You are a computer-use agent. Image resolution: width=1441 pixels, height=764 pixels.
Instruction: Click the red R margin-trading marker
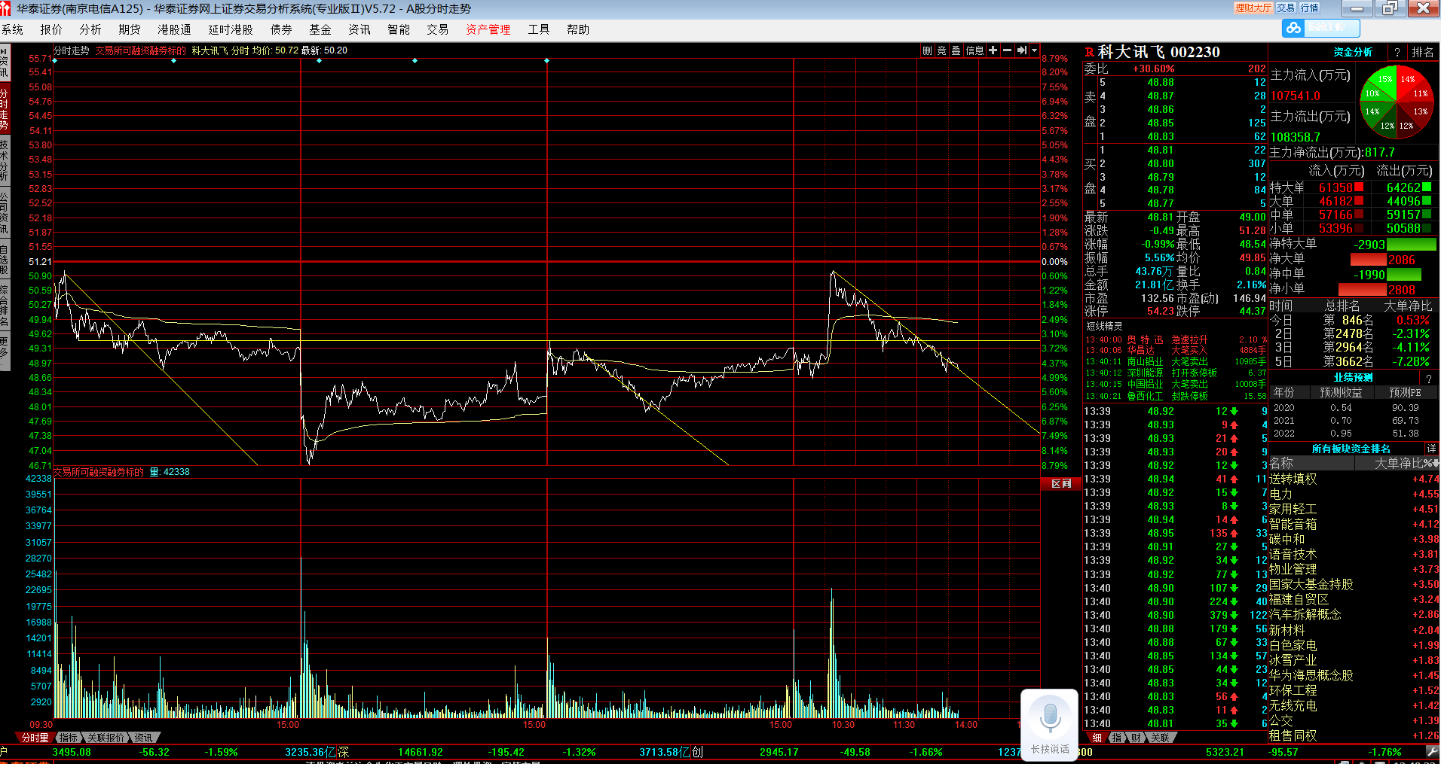[1089, 52]
